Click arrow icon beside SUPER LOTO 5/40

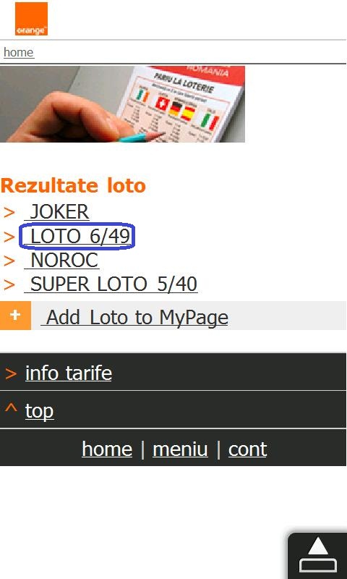coord(9,285)
